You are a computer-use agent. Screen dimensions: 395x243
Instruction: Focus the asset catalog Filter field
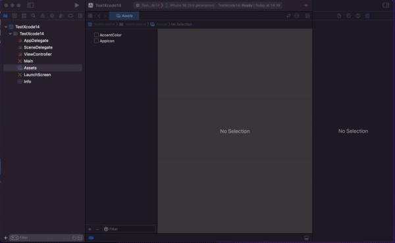[129, 229]
